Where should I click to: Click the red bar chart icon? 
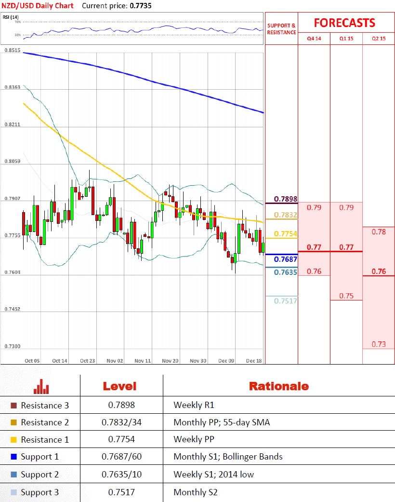41,386
